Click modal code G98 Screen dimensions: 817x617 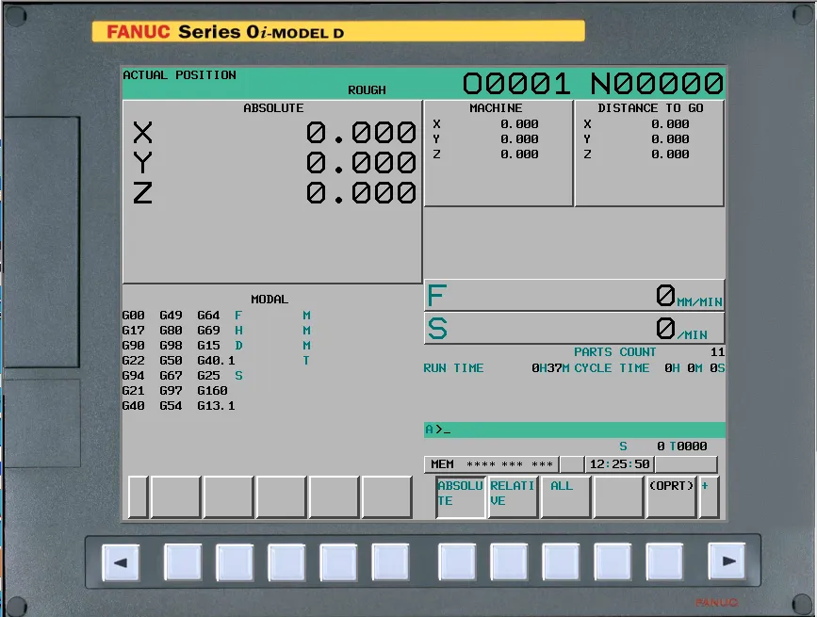pos(171,346)
